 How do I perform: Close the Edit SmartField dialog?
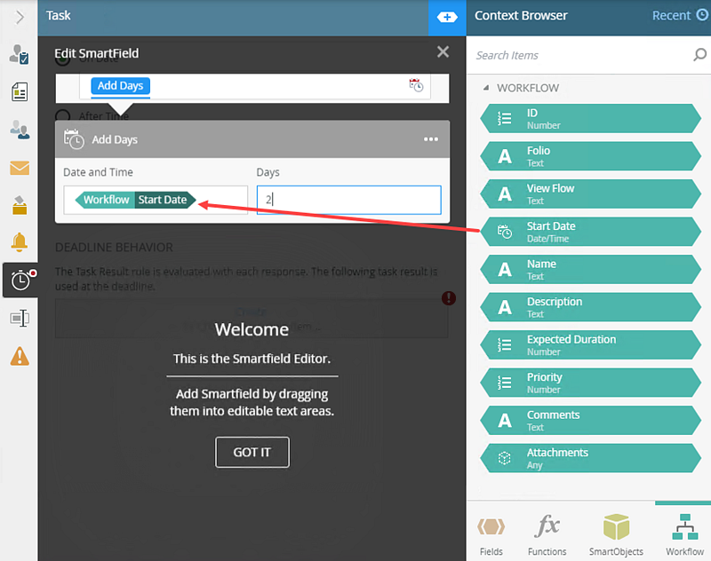443,52
